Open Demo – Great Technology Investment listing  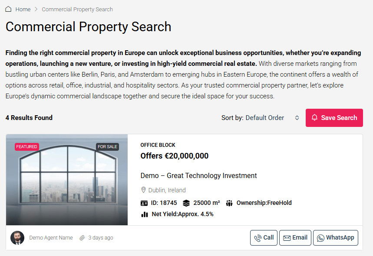pyautogui.click(x=199, y=175)
